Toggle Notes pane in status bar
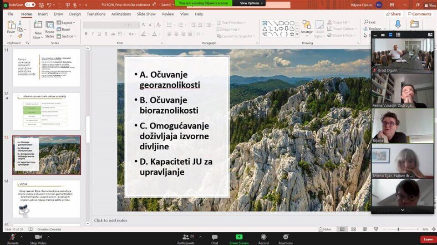 (x=325, y=229)
